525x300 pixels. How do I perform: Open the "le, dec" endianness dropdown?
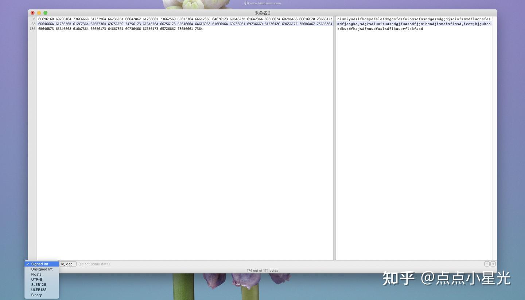click(x=67, y=264)
